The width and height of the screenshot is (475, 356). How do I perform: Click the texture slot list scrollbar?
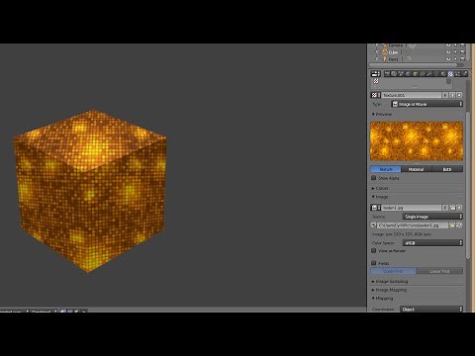pos(448,81)
